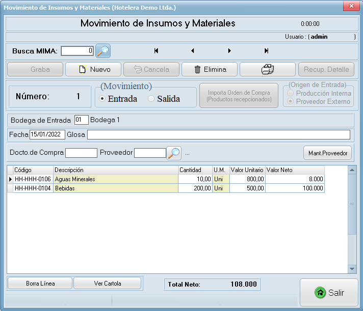Click the Proveedor input field
The width and height of the screenshot is (363, 311).
pyautogui.click(x=150, y=153)
